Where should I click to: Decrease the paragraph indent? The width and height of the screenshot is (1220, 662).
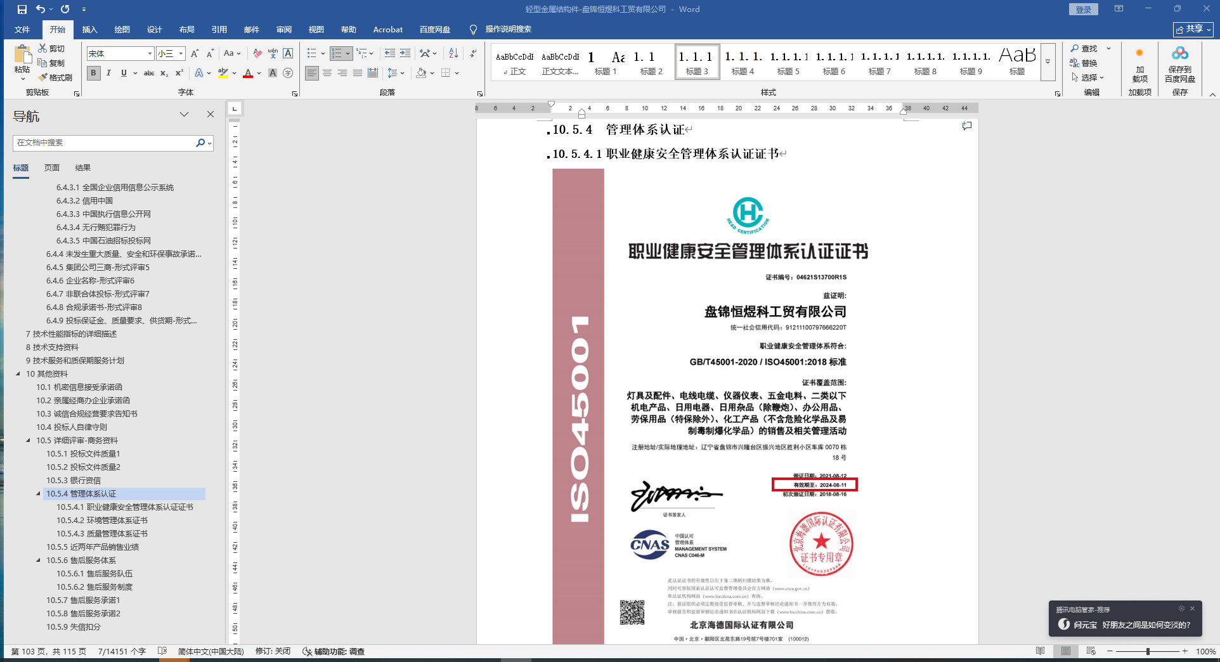[x=390, y=54]
